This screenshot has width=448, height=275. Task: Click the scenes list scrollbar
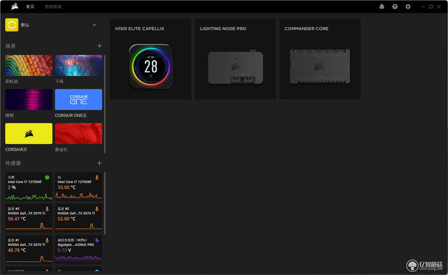click(x=105, y=104)
